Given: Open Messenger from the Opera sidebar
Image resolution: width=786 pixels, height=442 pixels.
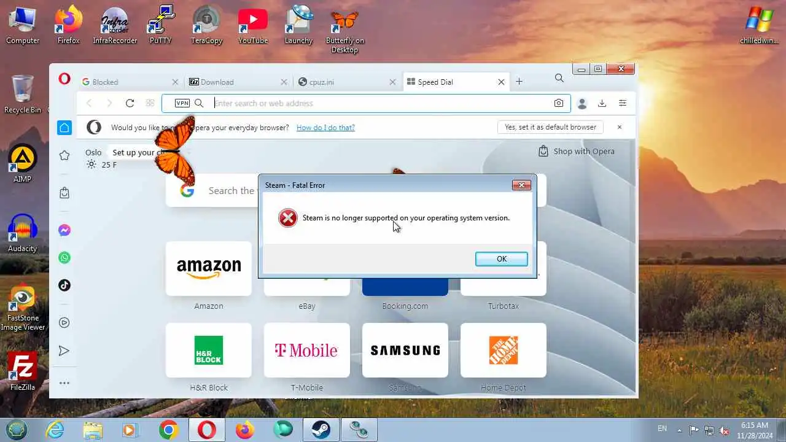Looking at the screenshot, I should coord(64,230).
